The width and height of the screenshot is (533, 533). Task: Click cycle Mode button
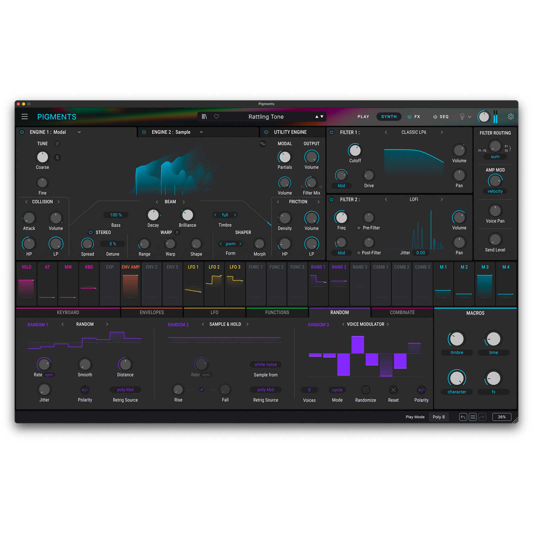coord(337,390)
